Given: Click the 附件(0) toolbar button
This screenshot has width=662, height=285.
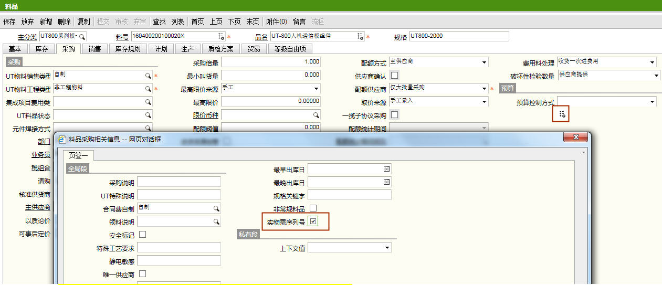Looking at the screenshot, I should pos(277,22).
